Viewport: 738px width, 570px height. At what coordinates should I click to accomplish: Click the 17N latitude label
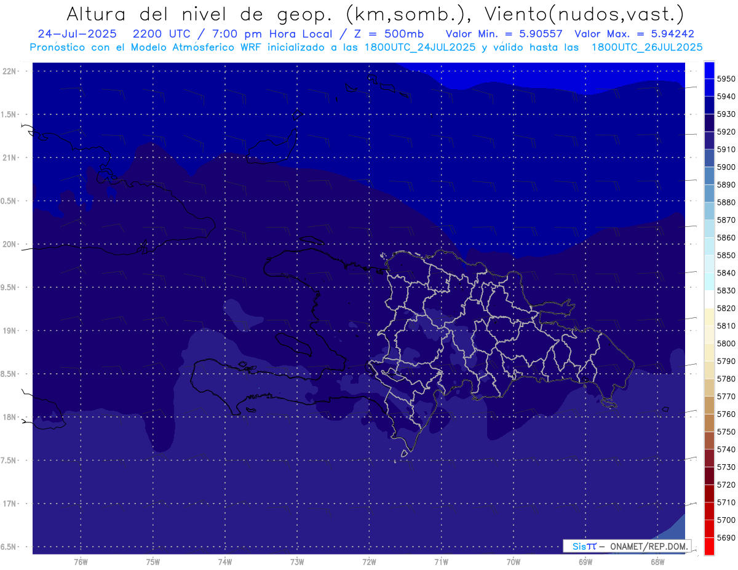click(x=10, y=504)
